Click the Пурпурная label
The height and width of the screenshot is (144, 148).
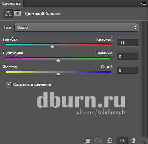13,53
